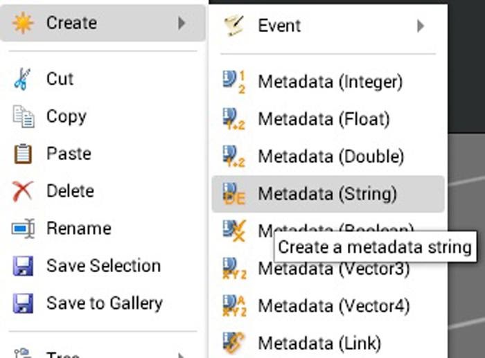Click the Event scroll icon
This screenshot has height=358, width=485.
pos(234,26)
